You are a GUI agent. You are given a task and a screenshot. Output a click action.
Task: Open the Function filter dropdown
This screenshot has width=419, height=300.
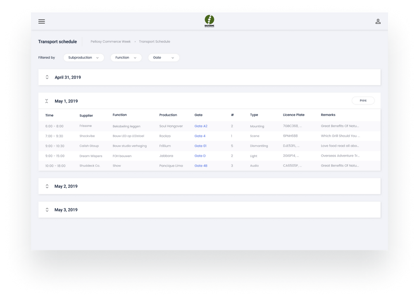pos(126,58)
